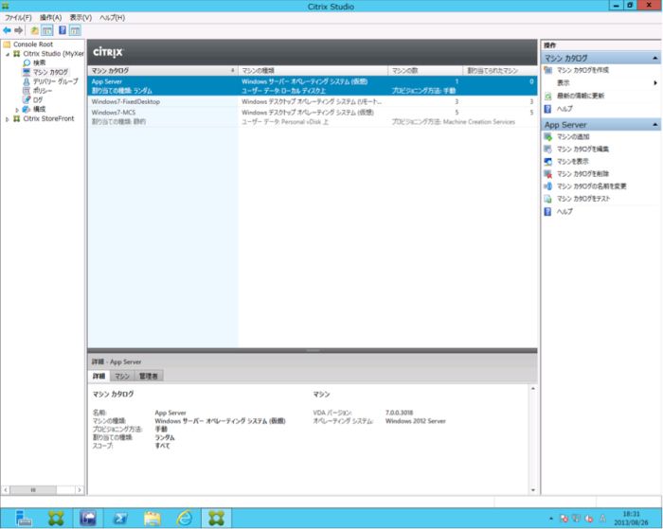Viewport: 663px width, 529px height.
Task: Open PowerShell from the taskbar
Action: tap(119, 518)
